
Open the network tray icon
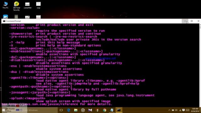(x=180, y=110)
